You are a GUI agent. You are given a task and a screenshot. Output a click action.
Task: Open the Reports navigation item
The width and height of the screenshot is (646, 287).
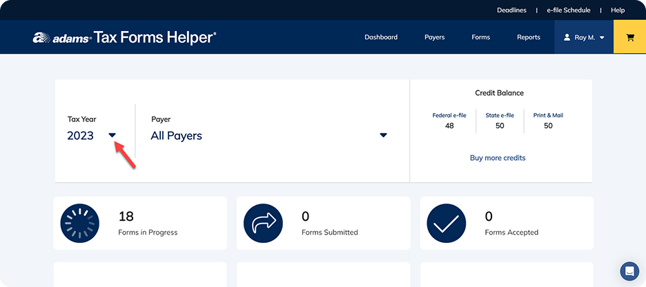click(x=529, y=37)
